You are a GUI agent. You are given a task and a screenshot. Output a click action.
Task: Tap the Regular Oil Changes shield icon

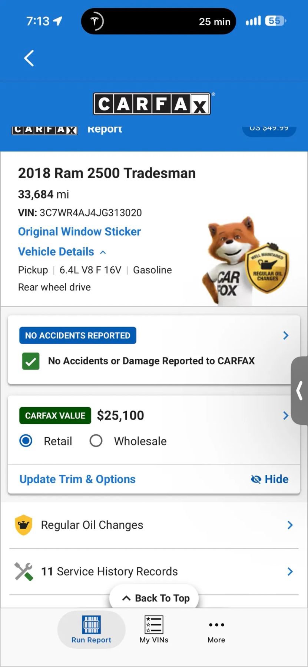24,525
